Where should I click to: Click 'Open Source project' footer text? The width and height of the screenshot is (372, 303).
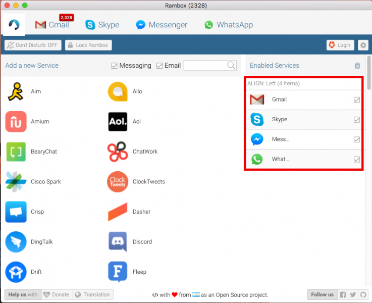[x=242, y=295]
